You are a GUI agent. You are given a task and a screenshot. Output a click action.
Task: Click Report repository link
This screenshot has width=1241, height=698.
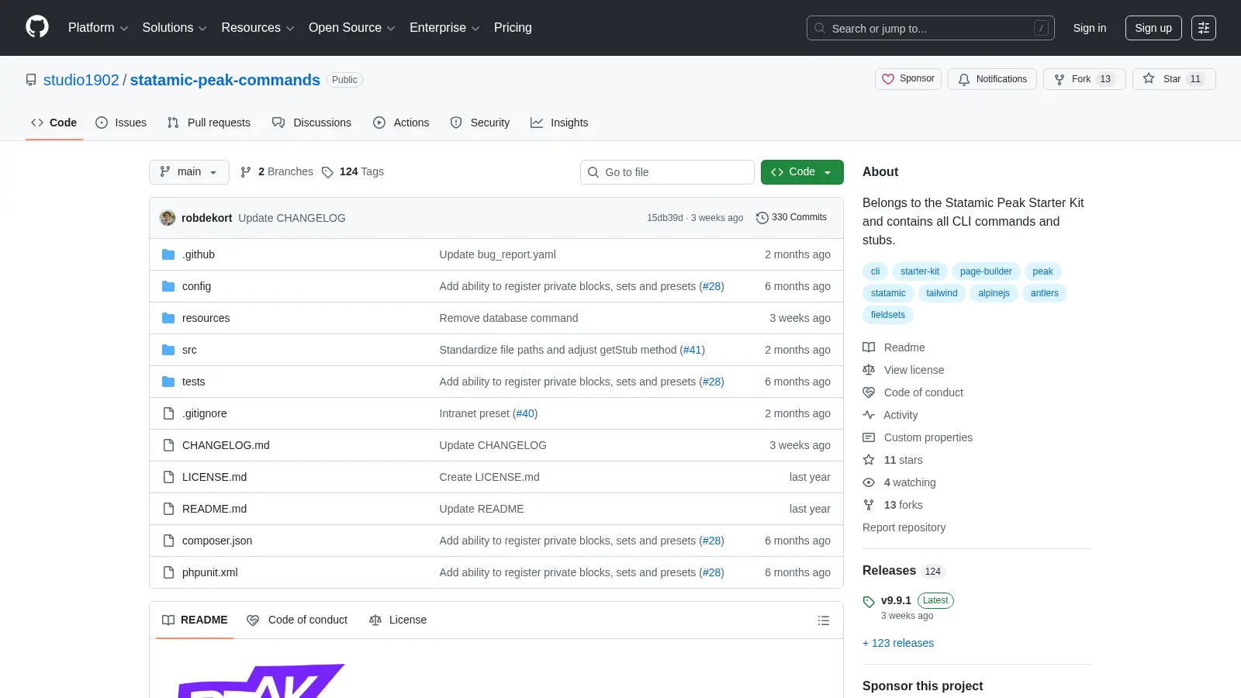904,527
